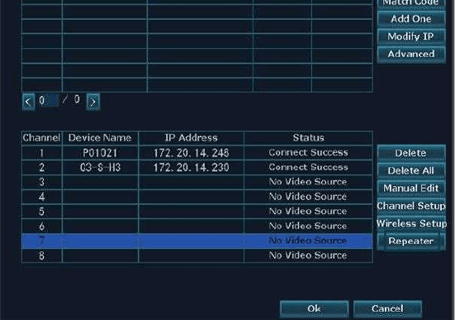455x320 pixels.
Task: Select device name C3-S-H3
Action: point(100,167)
